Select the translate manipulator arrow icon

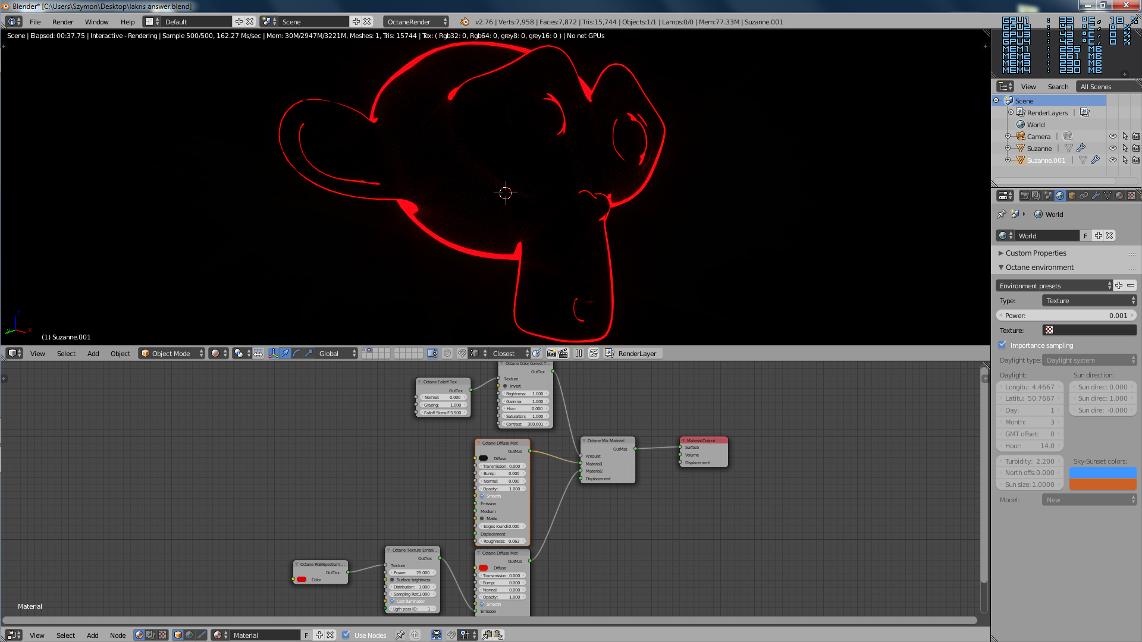285,354
